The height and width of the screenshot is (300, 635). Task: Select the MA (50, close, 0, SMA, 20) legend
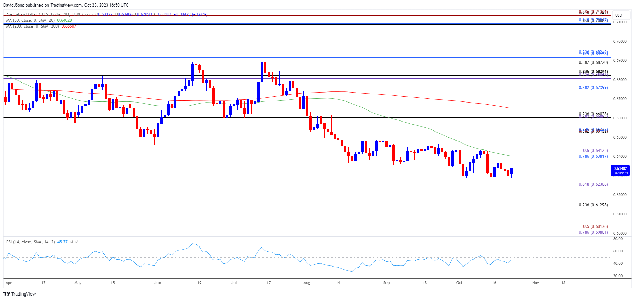coord(30,20)
